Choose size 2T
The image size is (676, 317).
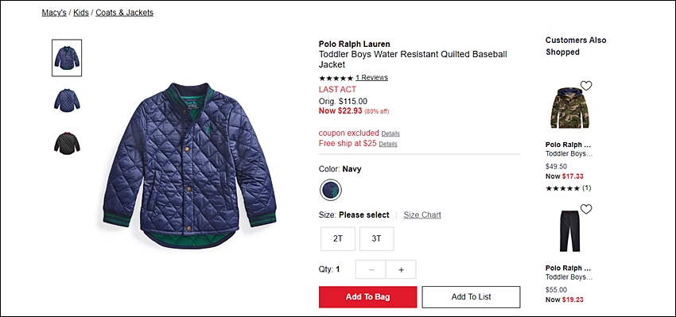tap(338, 238)
